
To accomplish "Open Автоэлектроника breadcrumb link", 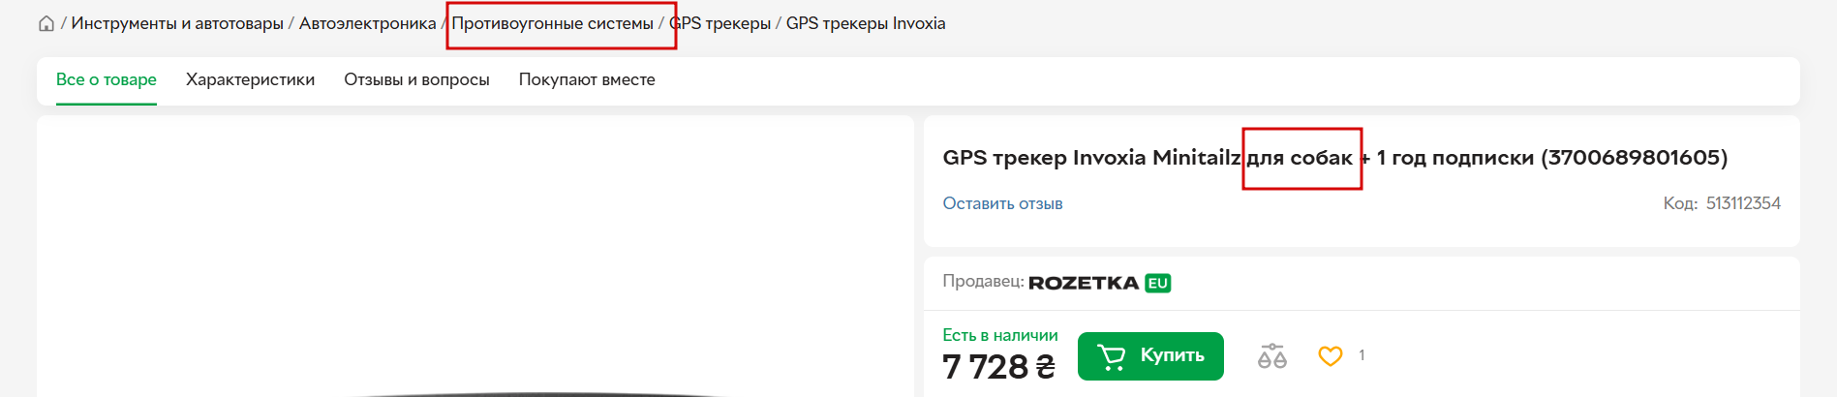I will (367, 23).
